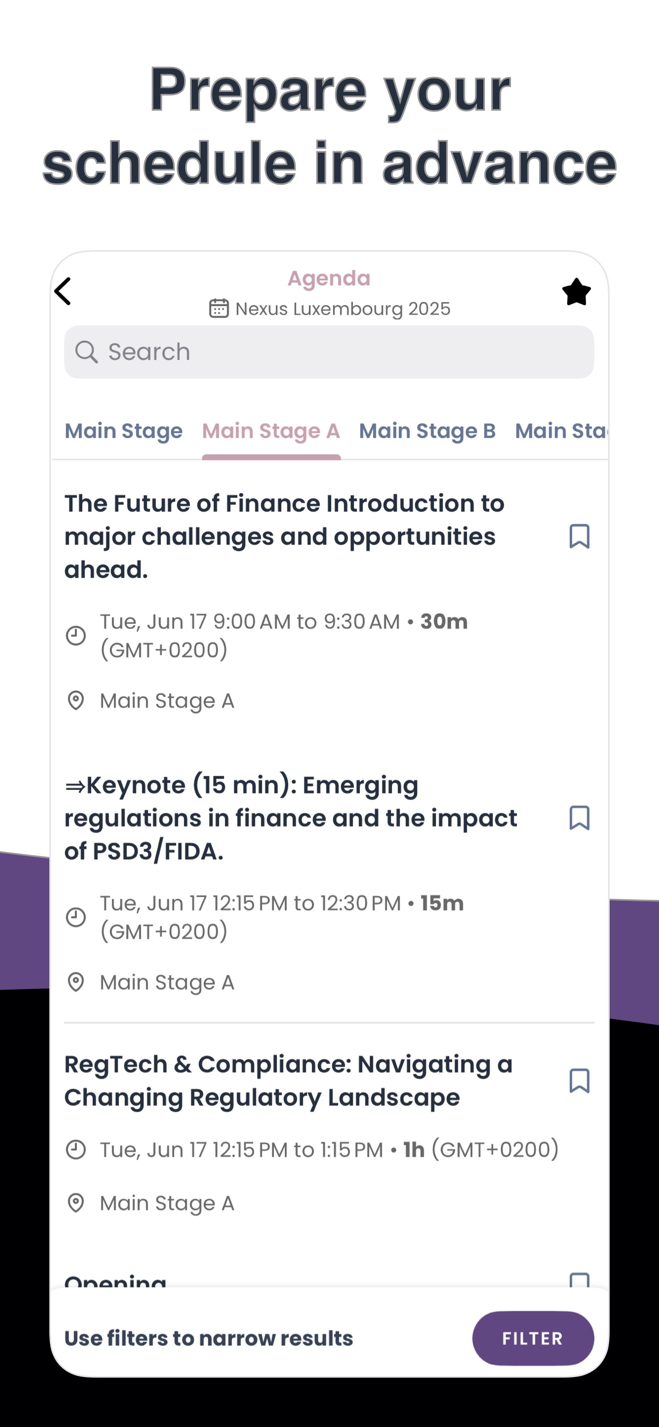
Task: Switch to the Main Stage tab
Action: (124, 431)
